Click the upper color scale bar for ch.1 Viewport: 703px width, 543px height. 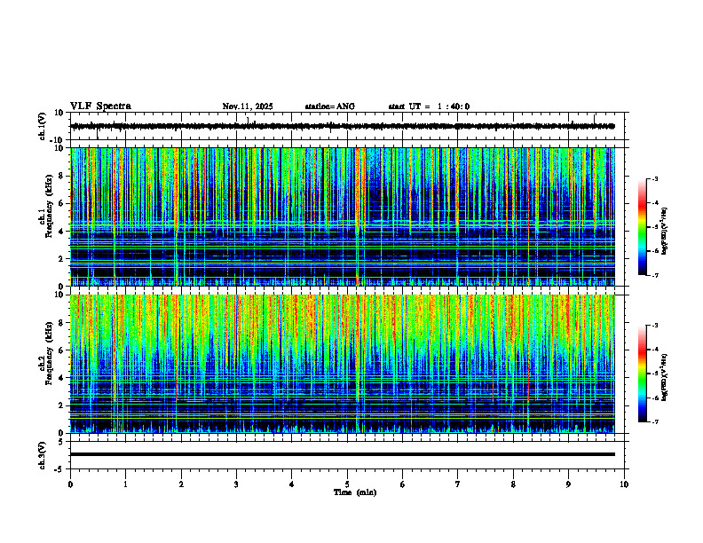point(643,226)
